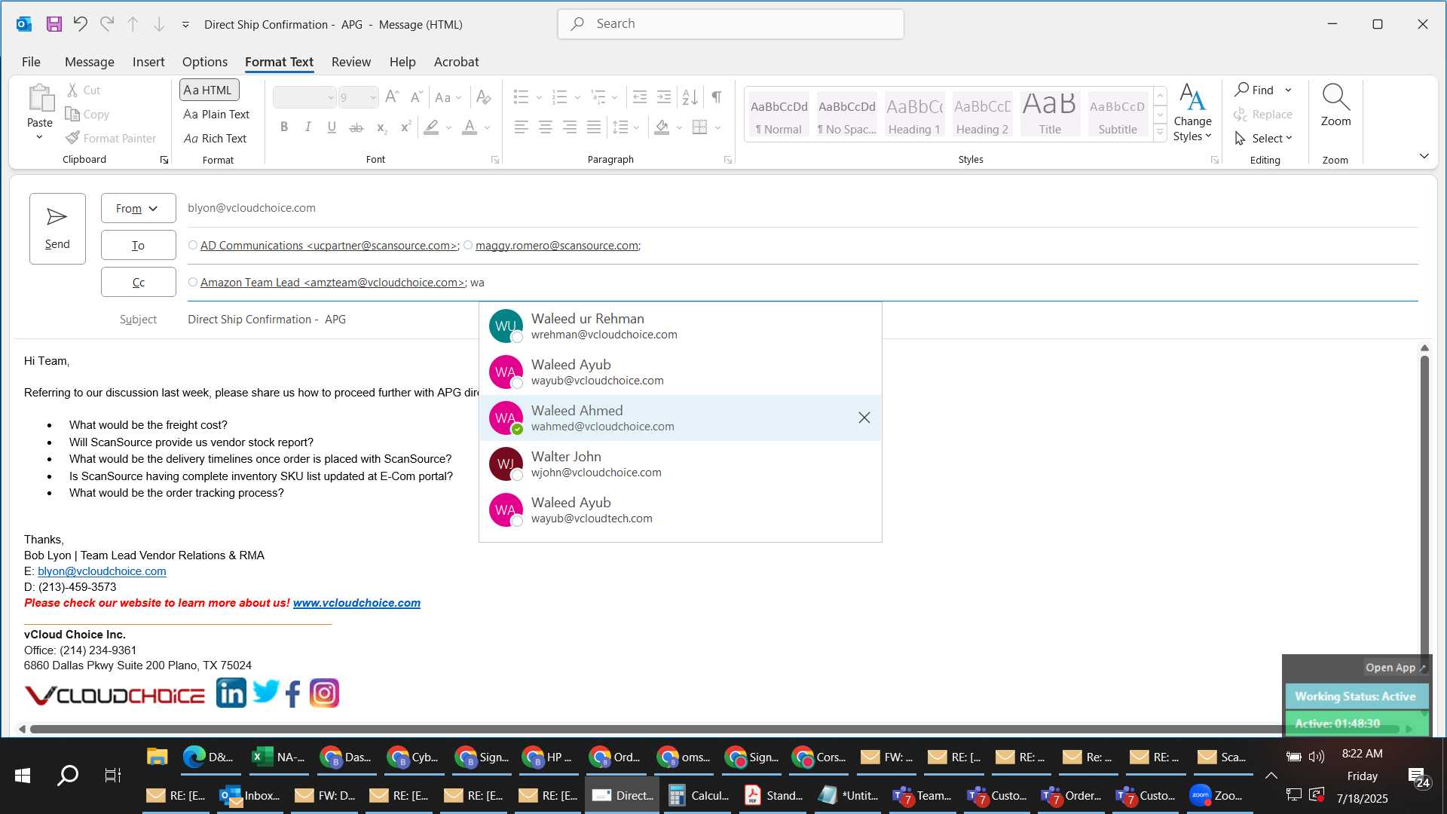Image resolution: width=1447 pixels, height=814 pixels.
Task: Open the Change Case dropdown
Action: point(448,96)
